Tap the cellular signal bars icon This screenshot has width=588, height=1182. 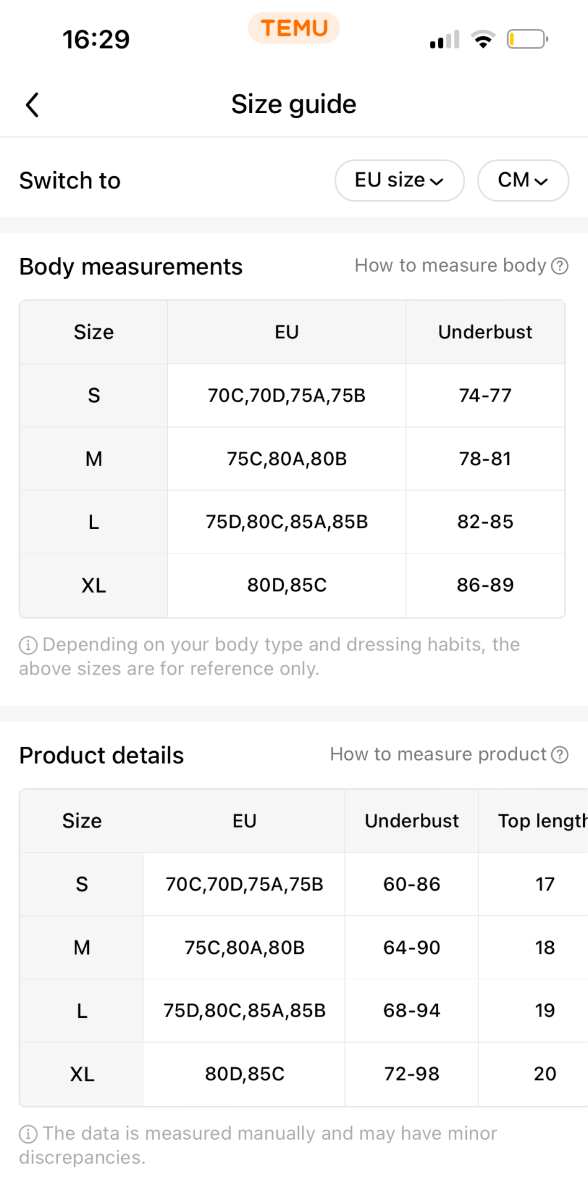444,40
